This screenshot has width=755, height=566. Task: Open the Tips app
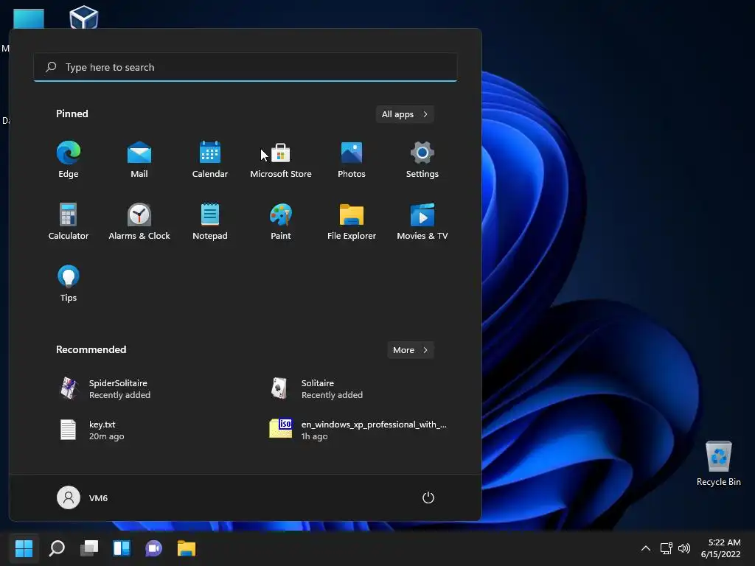(69, 284)
